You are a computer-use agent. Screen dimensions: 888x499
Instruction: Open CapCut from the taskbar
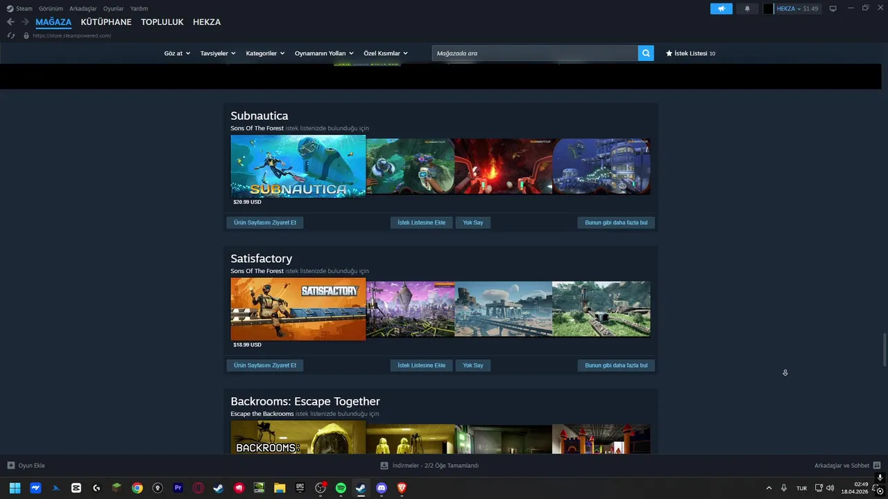pyautogui.click(x=76, y=488)
